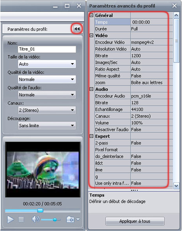Toggle Même qualité value False

tap(152, 76)
